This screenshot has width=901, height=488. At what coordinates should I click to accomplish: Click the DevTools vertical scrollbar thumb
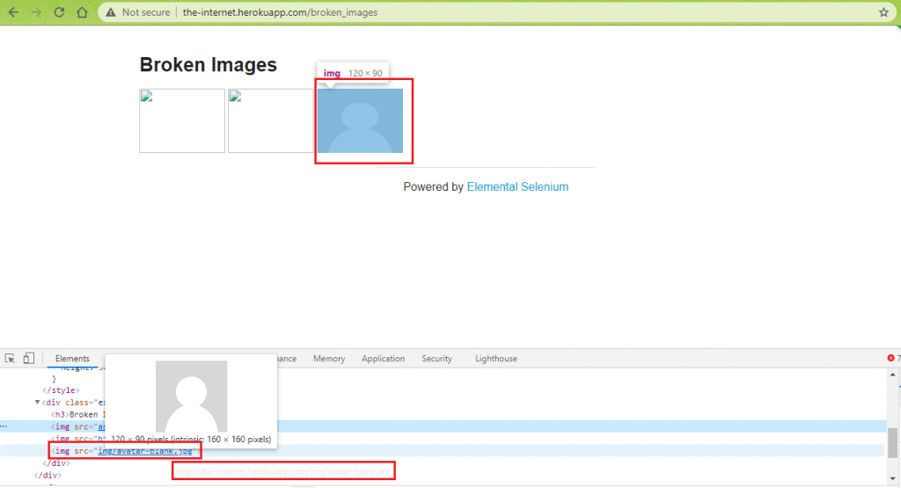point(892,443)
